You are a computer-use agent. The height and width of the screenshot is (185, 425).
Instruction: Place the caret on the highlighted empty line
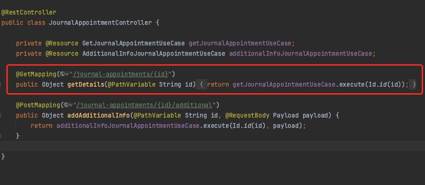pyautogui.click(x=213, y=146)
